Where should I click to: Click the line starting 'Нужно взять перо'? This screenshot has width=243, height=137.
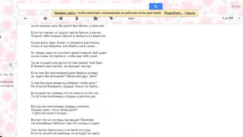(66, 43)
